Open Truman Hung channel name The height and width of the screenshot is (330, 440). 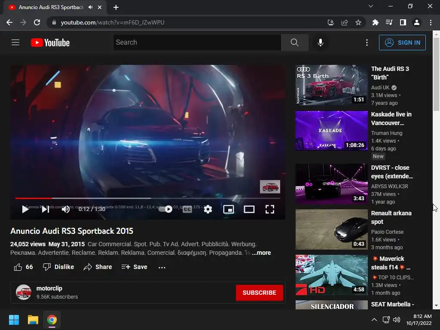point(386,133)
